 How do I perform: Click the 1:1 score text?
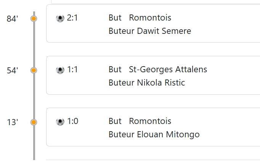point(72,69)
